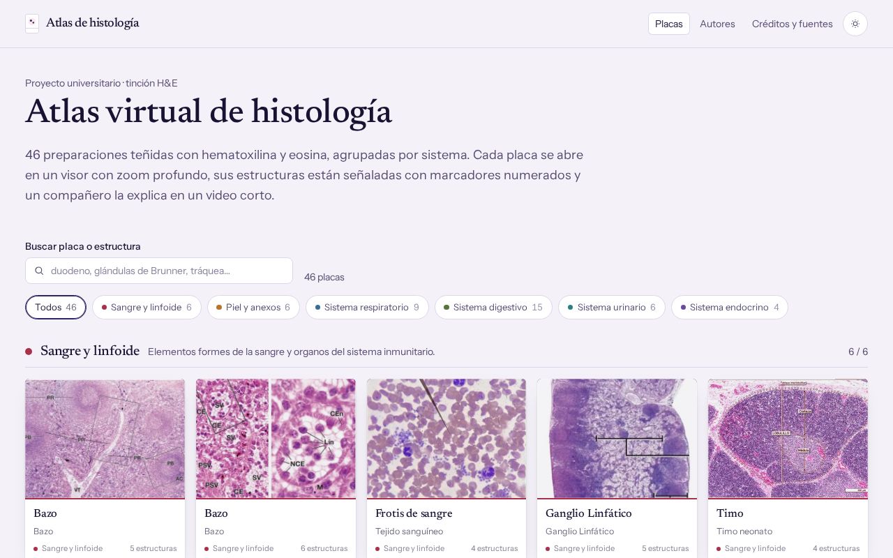893x558 pixels.
Task: Open the Placas nav tab
Action: tap(669, 24)
